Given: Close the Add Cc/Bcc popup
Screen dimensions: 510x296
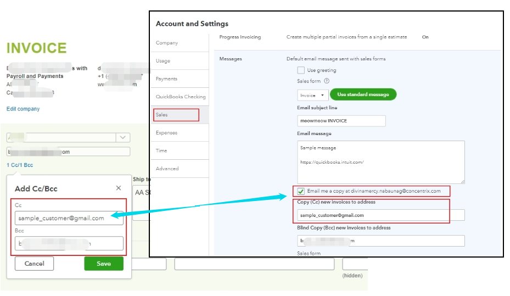Looking at the screenshot, I should pyautogui.click(x=119, y=188).
